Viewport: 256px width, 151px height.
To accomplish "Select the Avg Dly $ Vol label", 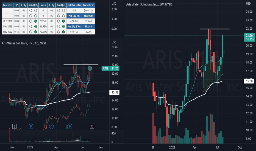I will pyautogui.click(x=74, y=26).
